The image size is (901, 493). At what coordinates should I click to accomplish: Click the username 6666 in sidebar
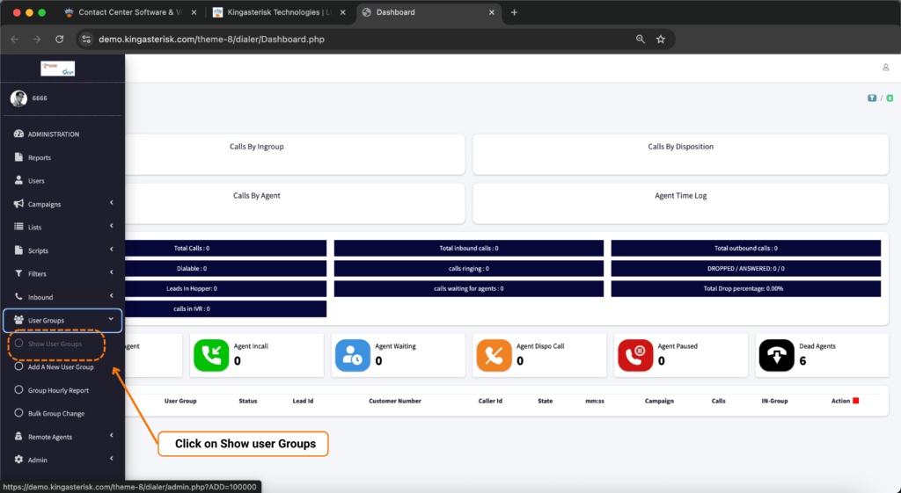pyautogui.click(x=40, y=98)
